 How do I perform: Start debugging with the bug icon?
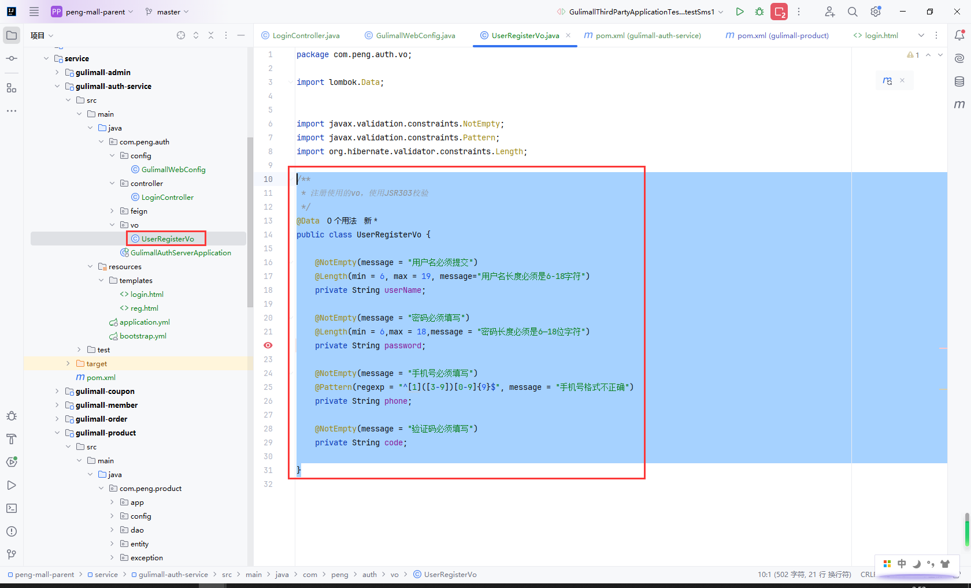click(x=759, y=12)
